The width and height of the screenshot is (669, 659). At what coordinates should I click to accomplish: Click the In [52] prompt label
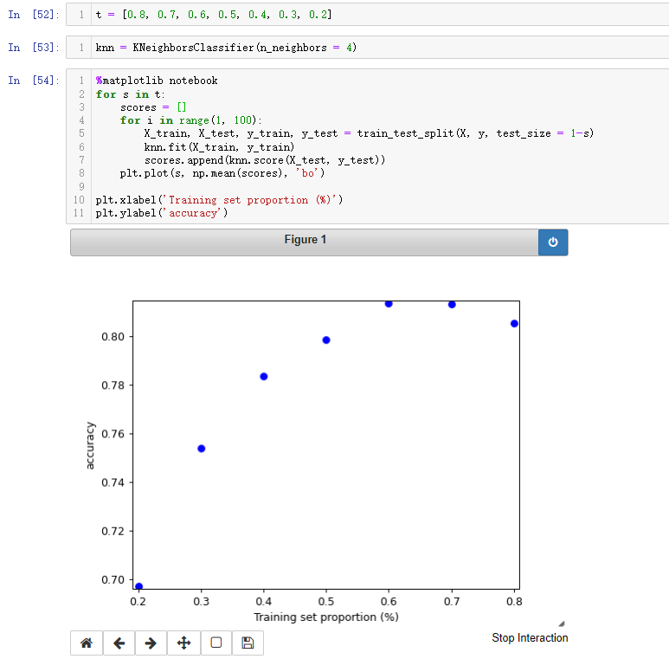[33, 15]
